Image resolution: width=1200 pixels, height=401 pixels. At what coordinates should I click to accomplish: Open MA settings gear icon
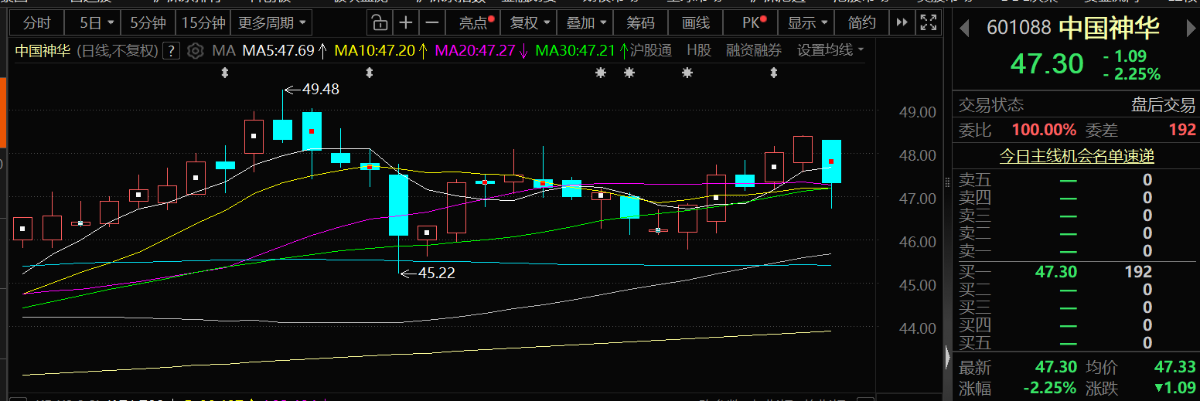[x=196, y=51]
